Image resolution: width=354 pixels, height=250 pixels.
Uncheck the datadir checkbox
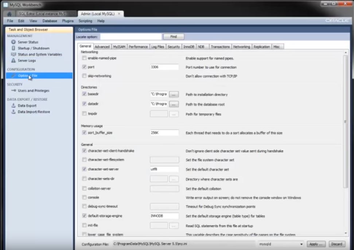(84, 104)
